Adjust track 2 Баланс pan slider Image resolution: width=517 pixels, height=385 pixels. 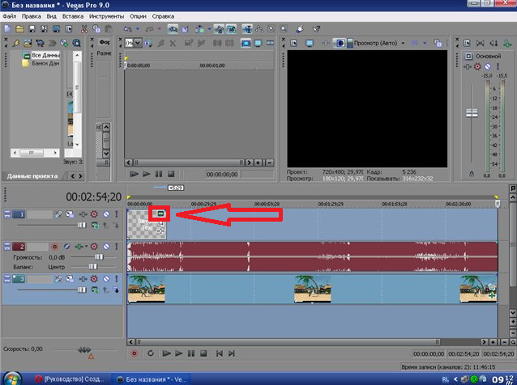[x=93, y=267]
